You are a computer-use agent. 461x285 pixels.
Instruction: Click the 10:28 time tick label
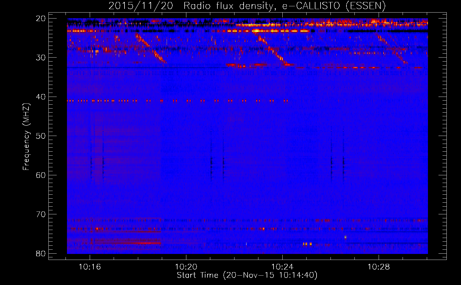click(379, 267)
